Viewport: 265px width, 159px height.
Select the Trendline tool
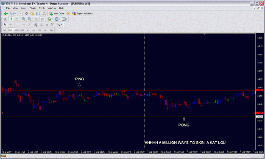tap(29, 25)
